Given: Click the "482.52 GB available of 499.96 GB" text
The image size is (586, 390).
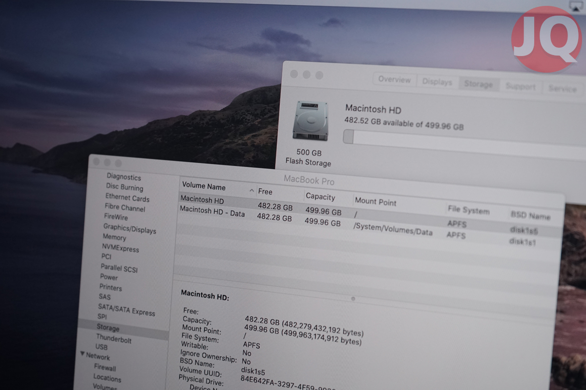Looking at the screenshot, I should (x=404, y=123).
